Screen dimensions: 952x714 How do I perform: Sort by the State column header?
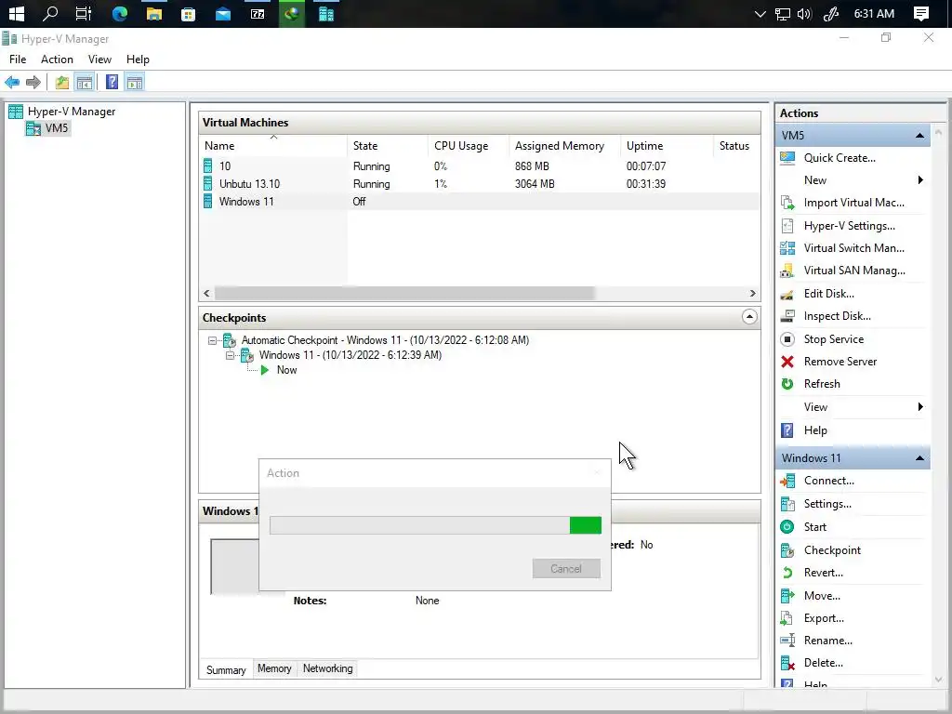click(x=388, y=146)
